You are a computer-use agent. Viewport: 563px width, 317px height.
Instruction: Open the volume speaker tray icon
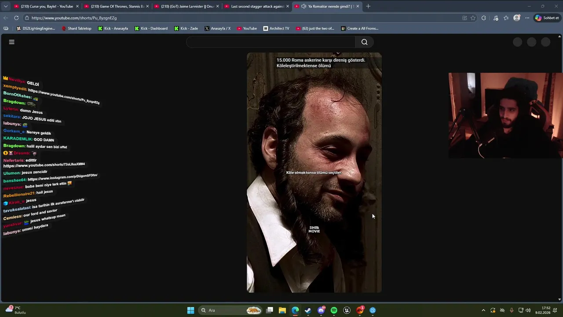tap(528, 310)
